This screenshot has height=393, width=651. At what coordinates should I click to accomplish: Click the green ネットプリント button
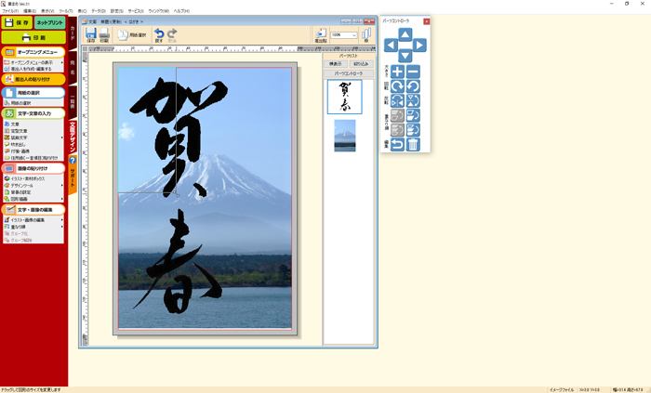pos(49,21)
